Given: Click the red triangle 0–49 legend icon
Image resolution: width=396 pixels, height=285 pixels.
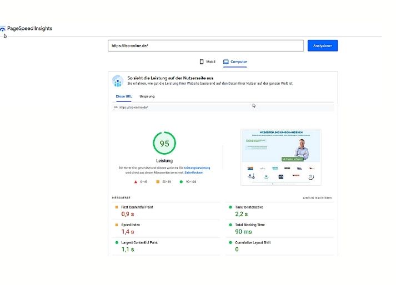Looking at the screenshot, I should click(136, 182).
